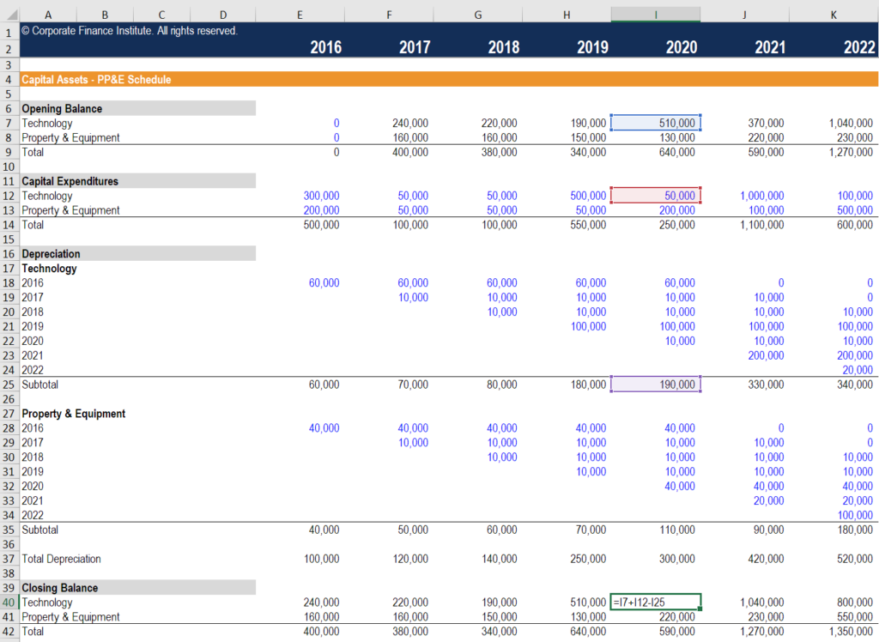
Task: Select the purple-highlighted 190,000 Subtotal cell
Action: coord(655,385)
